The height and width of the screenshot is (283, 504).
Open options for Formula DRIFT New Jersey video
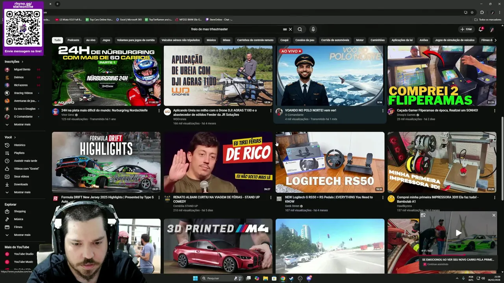(159, 198)
